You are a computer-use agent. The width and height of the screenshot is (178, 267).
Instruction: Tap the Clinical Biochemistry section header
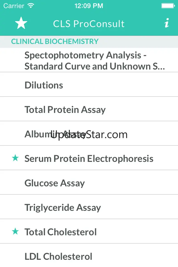(55, 42)
